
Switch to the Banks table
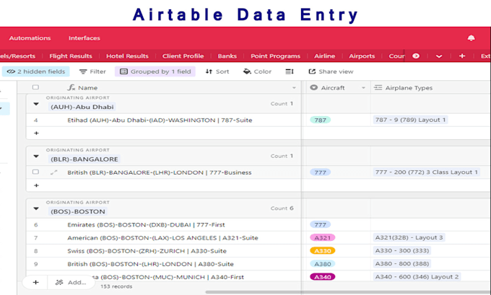point(227,56)
